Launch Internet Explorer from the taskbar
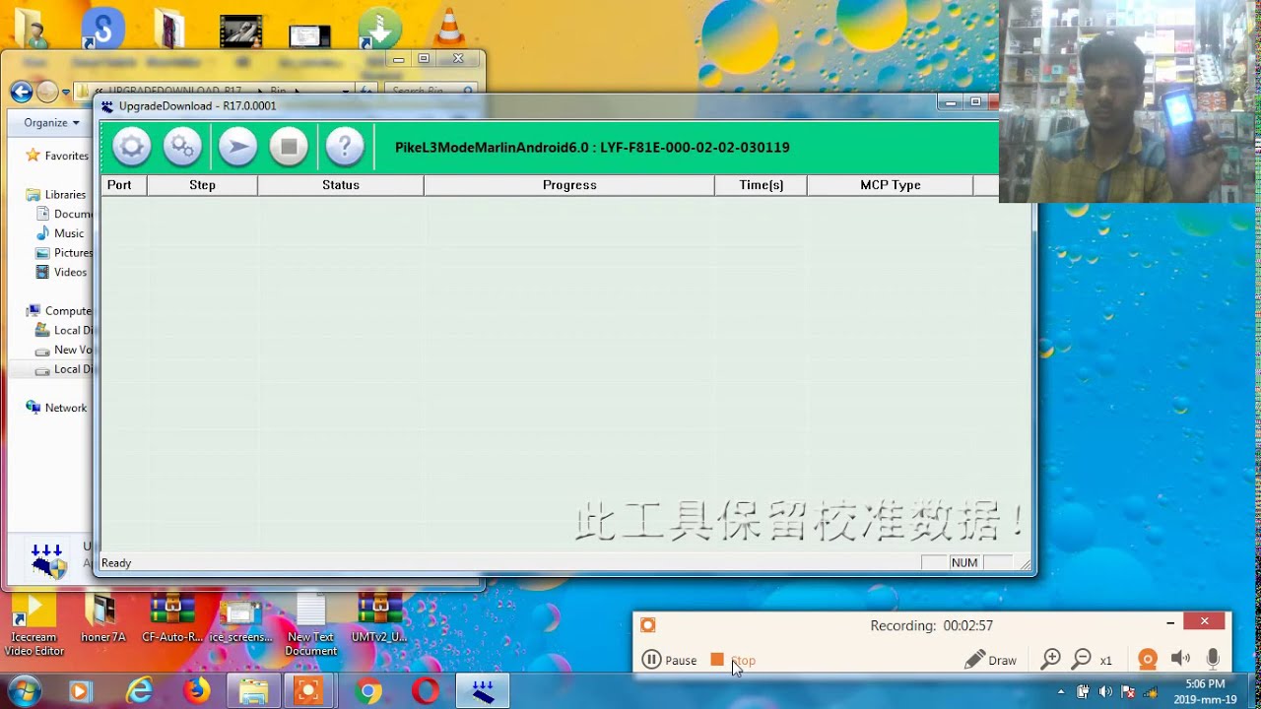Screen dimensions: 1261x709 point(139,691)
